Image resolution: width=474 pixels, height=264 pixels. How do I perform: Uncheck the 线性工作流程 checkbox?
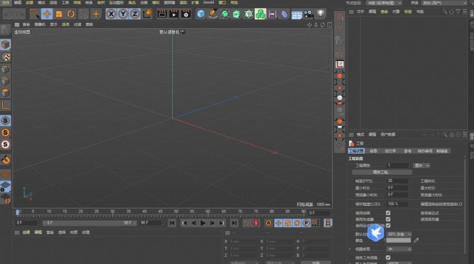388,258
